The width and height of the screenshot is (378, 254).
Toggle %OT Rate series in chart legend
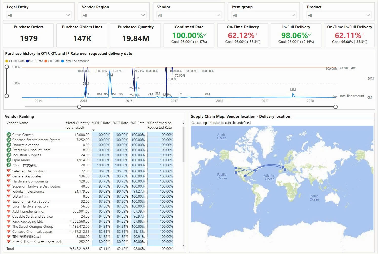pos(28,61)
